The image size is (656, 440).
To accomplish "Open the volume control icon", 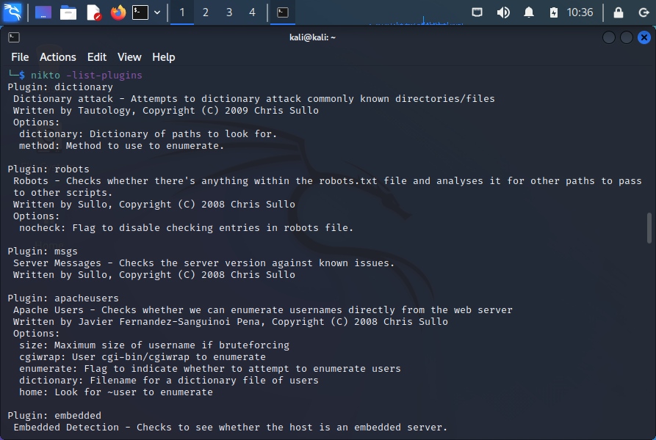I will coord(503,12).
